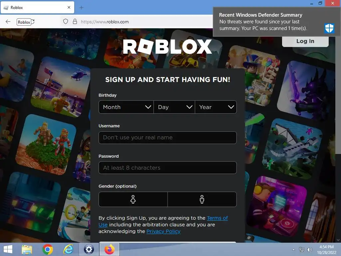Image resolution: width=341 pixels, height=256 pixels.
Task: Click the volume speaker tray icon
Action: click(x=309, y=250)
